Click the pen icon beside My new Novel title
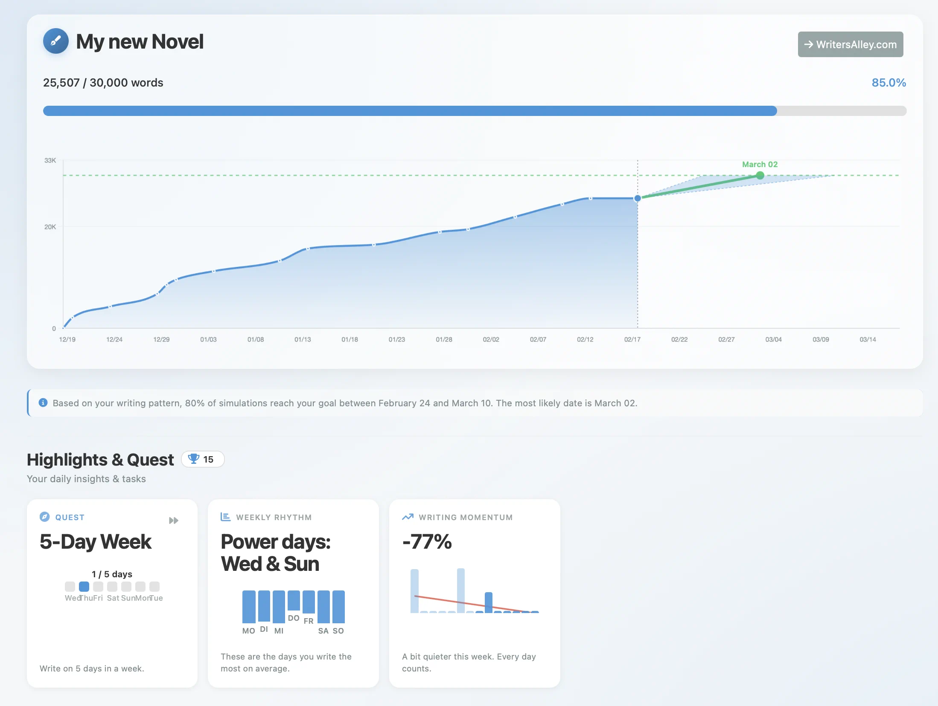 click(x=55, y=41)
